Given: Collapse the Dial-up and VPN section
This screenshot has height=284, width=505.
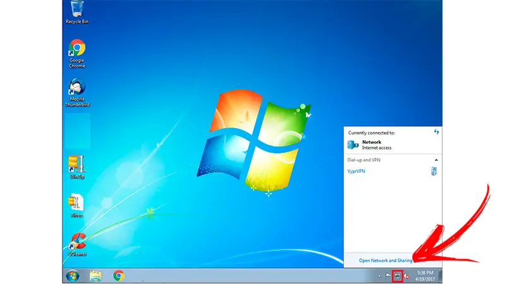Looking at the screenshot, I should coord(436,160).
